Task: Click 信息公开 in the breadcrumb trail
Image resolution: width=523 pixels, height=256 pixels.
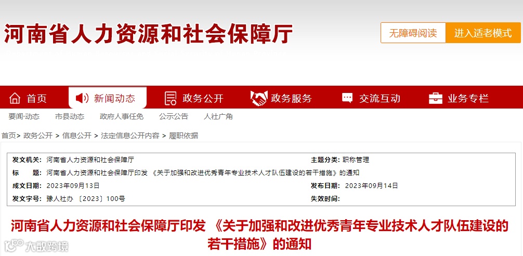Action: coord(77,136)
